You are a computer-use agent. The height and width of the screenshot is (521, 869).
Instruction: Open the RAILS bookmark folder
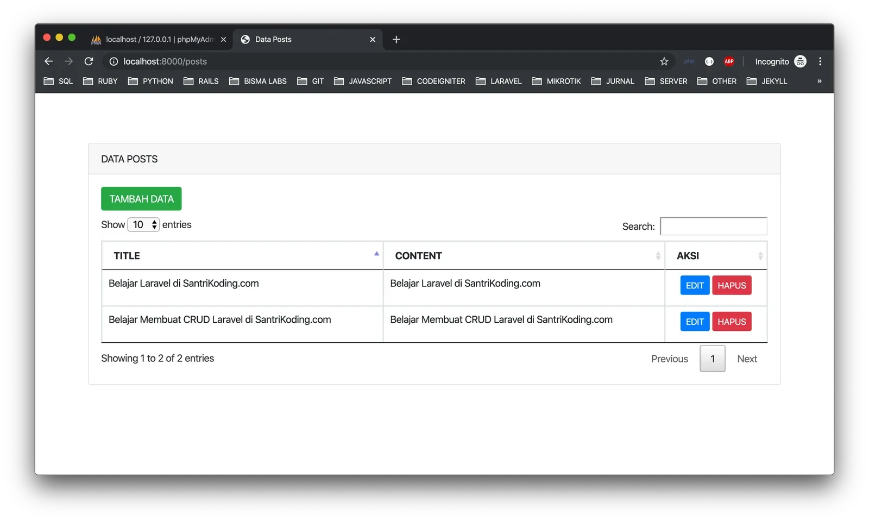click(201, 81)
